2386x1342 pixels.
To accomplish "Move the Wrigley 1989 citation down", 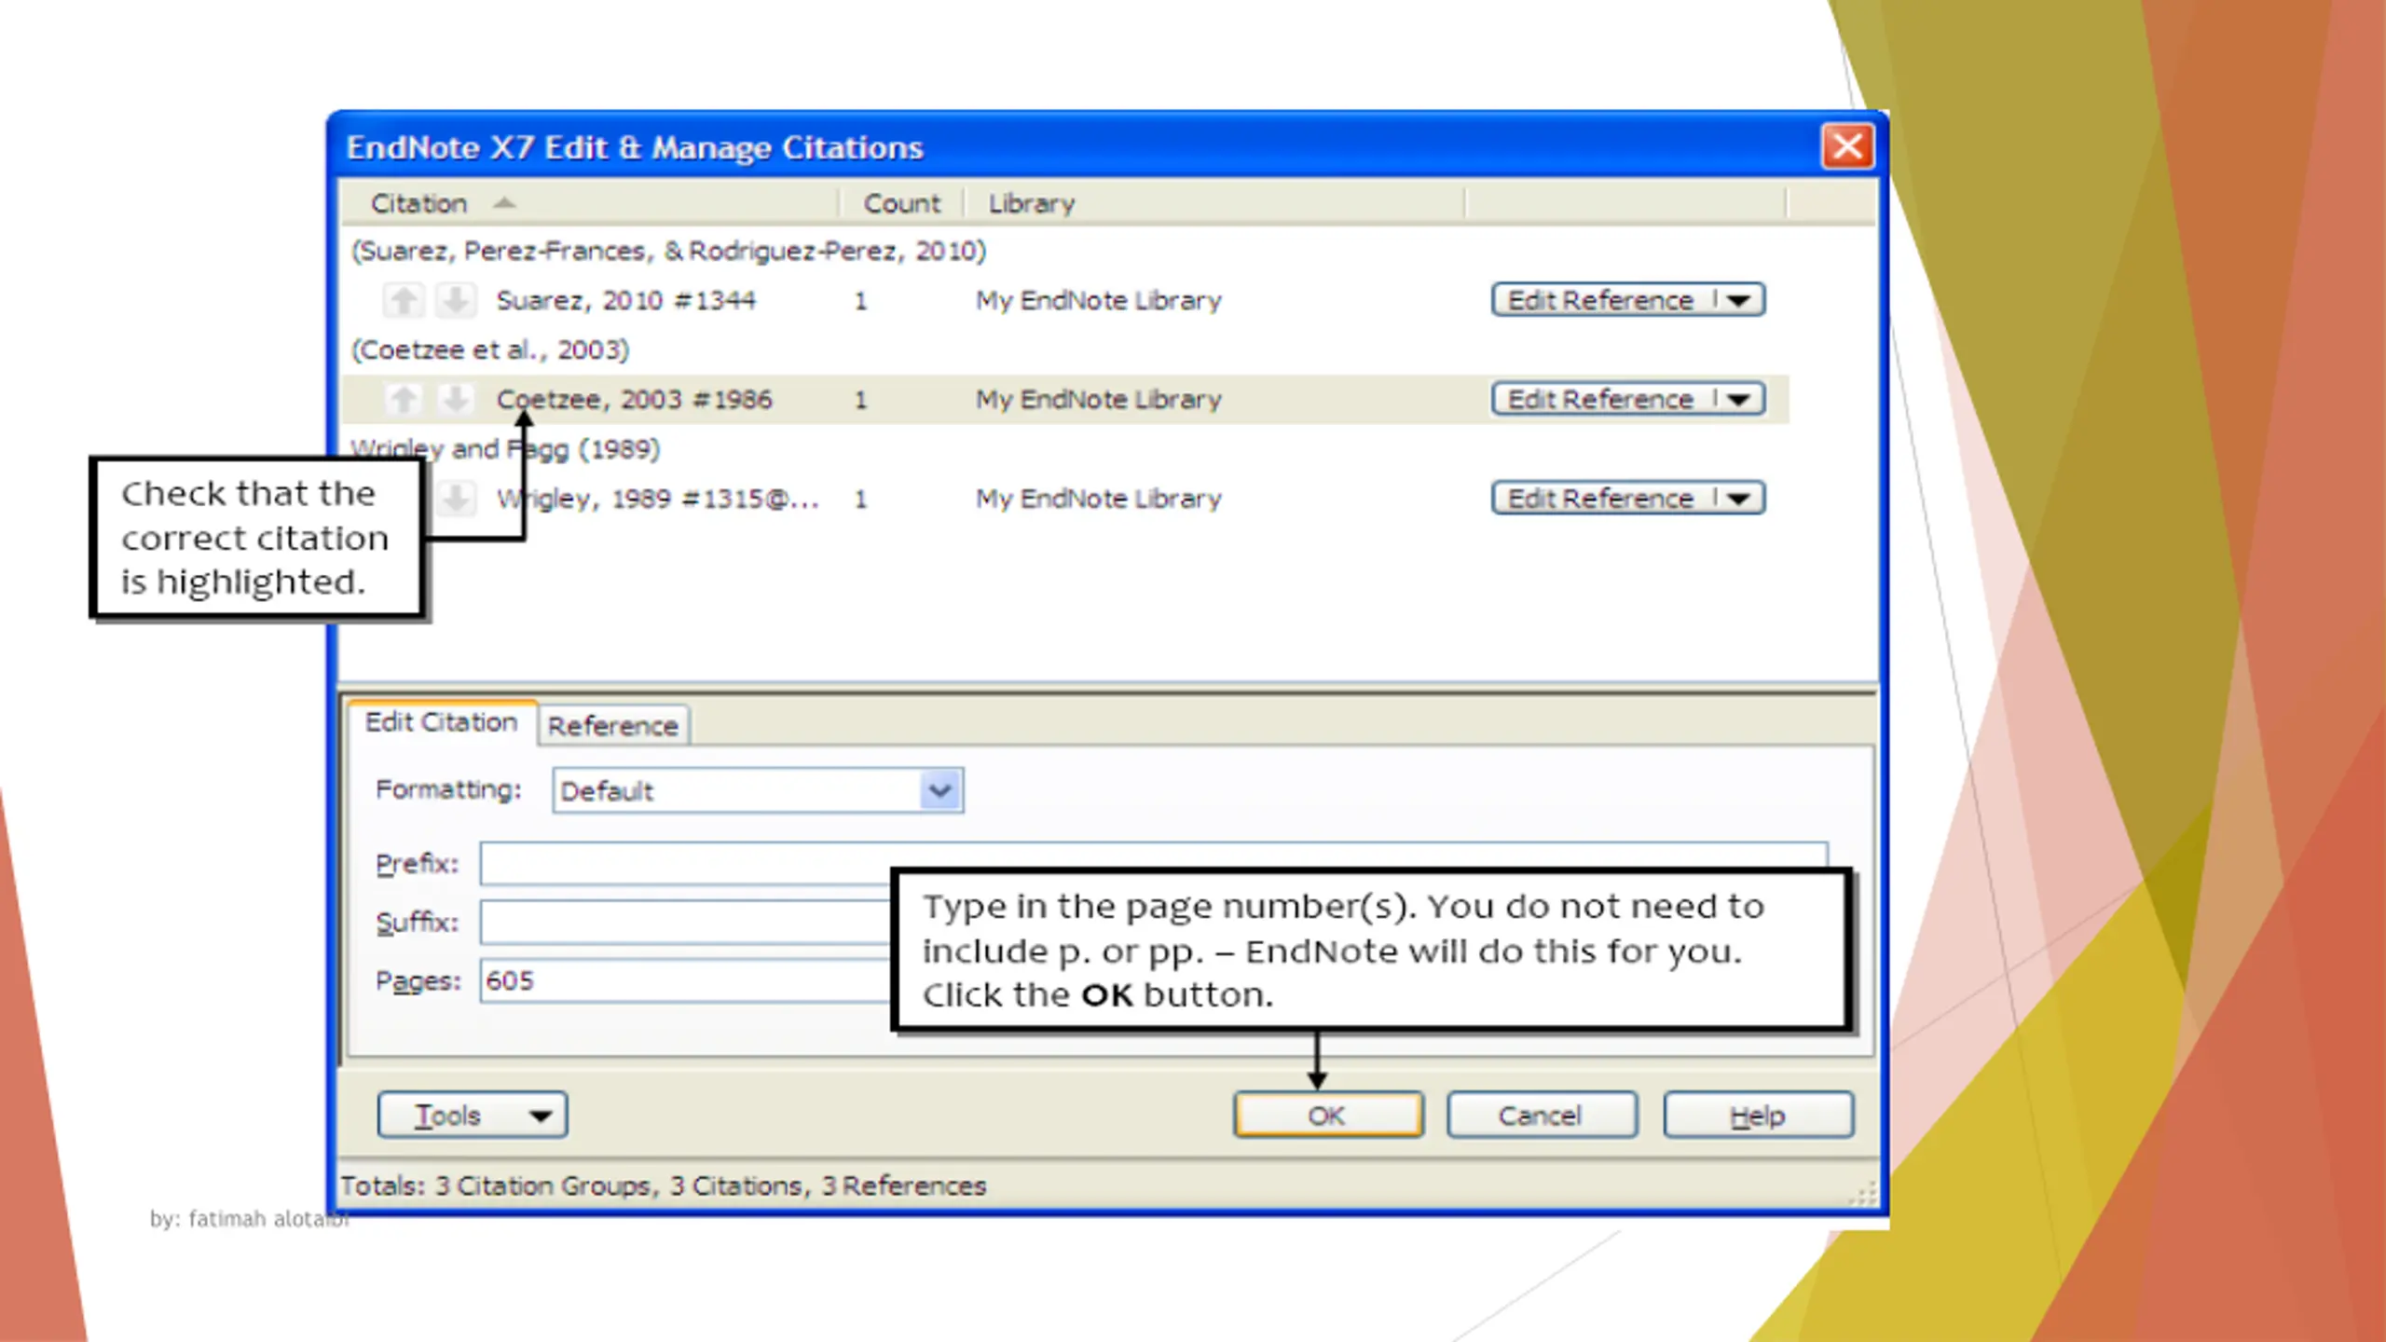I will point(456,499).
